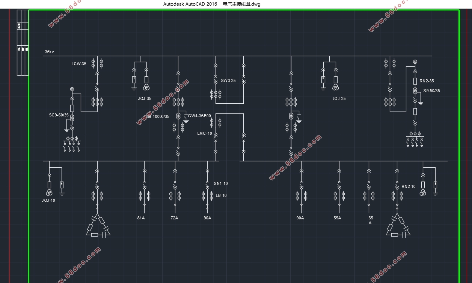The width and height of the screenshot is (472, 283).
Task: Select the S9-50/35 transformer label
Action: pos(431,91)
